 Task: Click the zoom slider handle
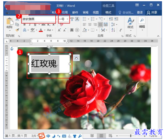point(130,136)
